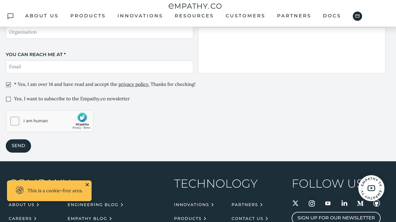Expand the INNOVATIONS footer chevron
Image resolution: width=396 pixels, height=222 pixels.
(213, 205)
